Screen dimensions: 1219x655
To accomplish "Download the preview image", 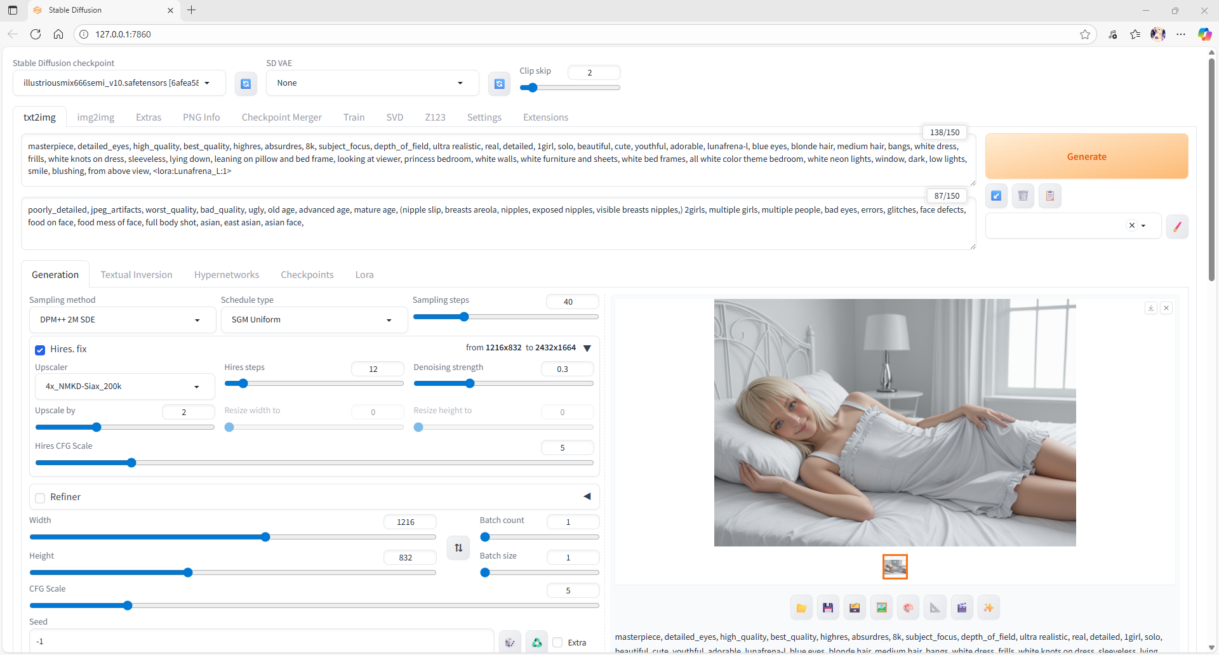I will (x=1151, y=308).
